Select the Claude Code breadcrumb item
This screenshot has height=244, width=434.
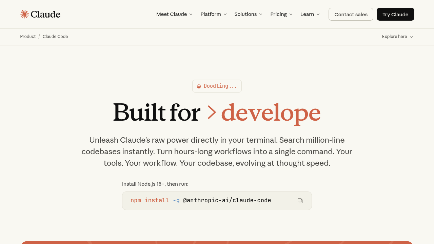pos(55,37)
